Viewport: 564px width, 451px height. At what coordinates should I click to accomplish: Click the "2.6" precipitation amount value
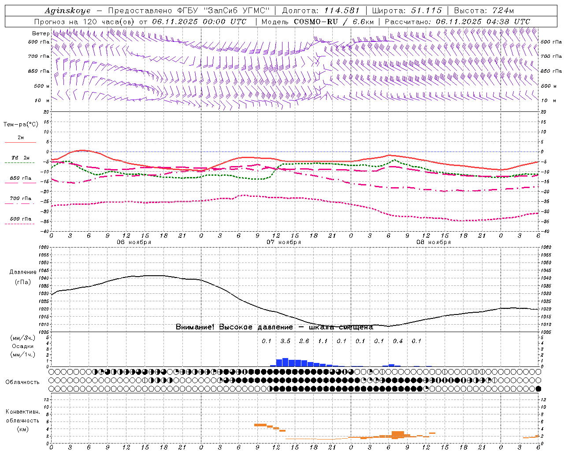[x=304, y=341]
